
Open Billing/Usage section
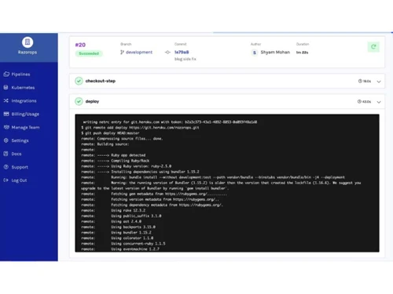[x=25, y=114]
